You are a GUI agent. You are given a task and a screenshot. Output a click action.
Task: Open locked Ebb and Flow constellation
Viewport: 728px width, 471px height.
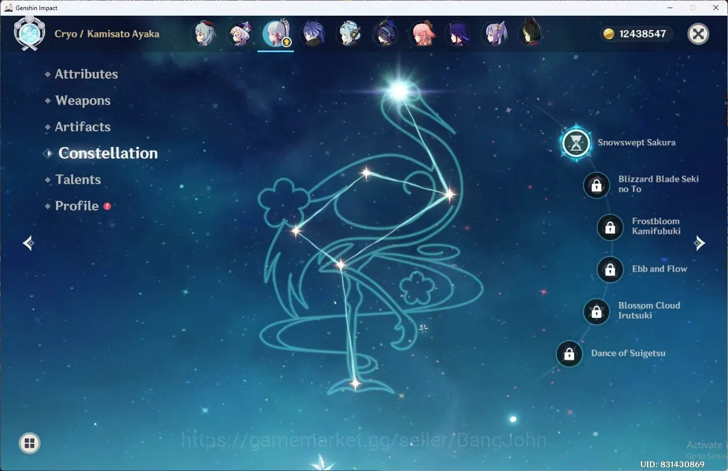(610, 269)
